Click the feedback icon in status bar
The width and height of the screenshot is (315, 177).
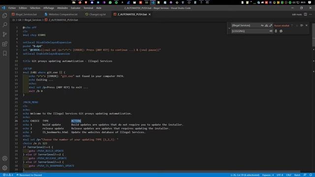(x=305, y=175)
